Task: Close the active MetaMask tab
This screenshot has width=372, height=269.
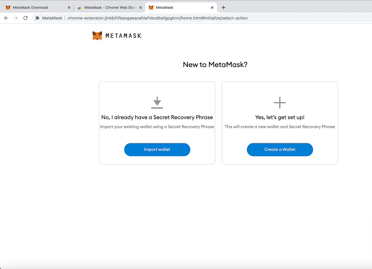Action: pyautogui.click(x=212, y=7)
